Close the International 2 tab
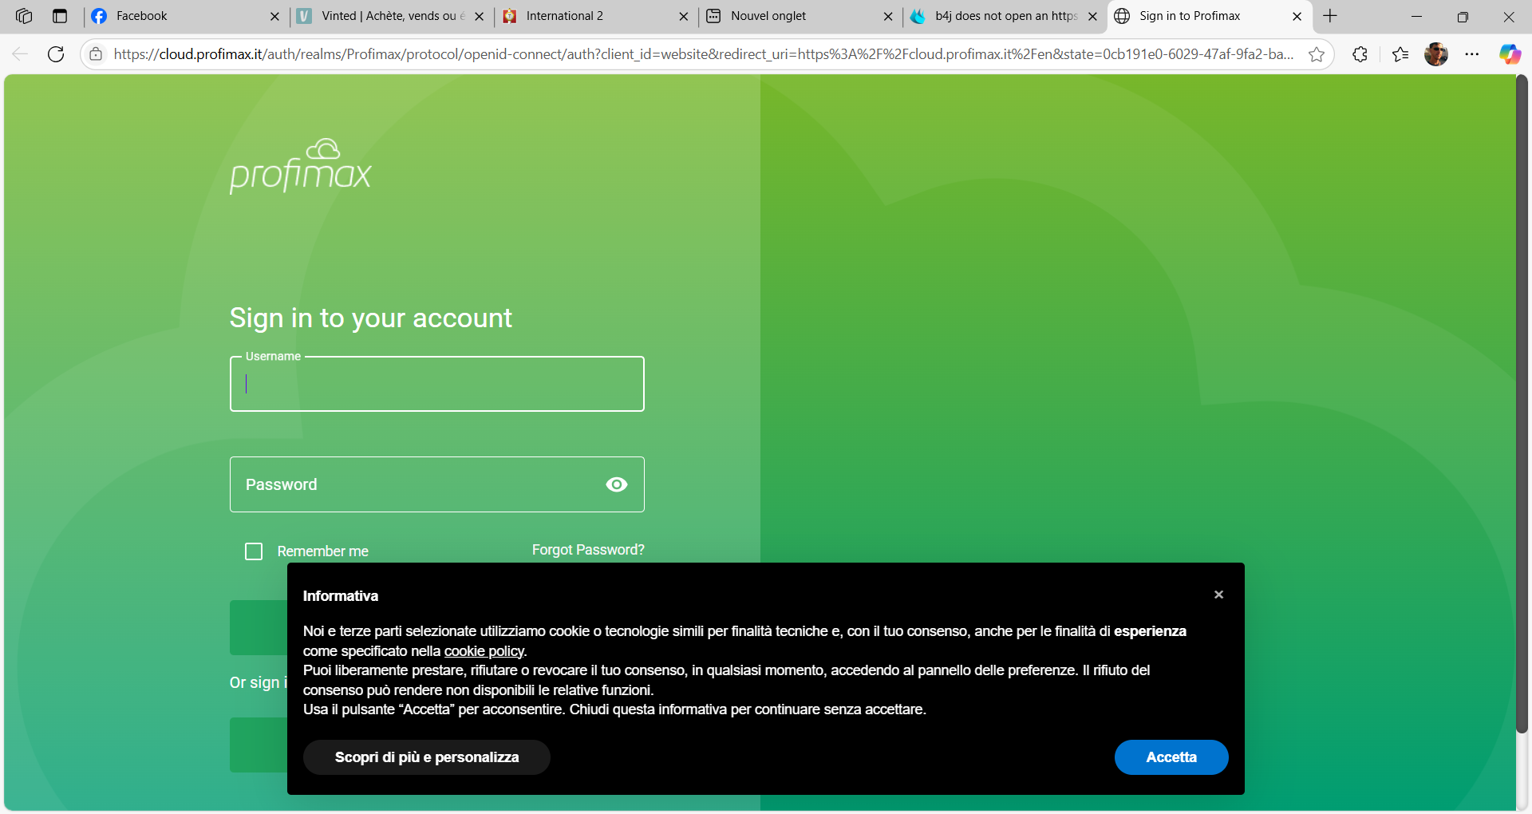 683,16
